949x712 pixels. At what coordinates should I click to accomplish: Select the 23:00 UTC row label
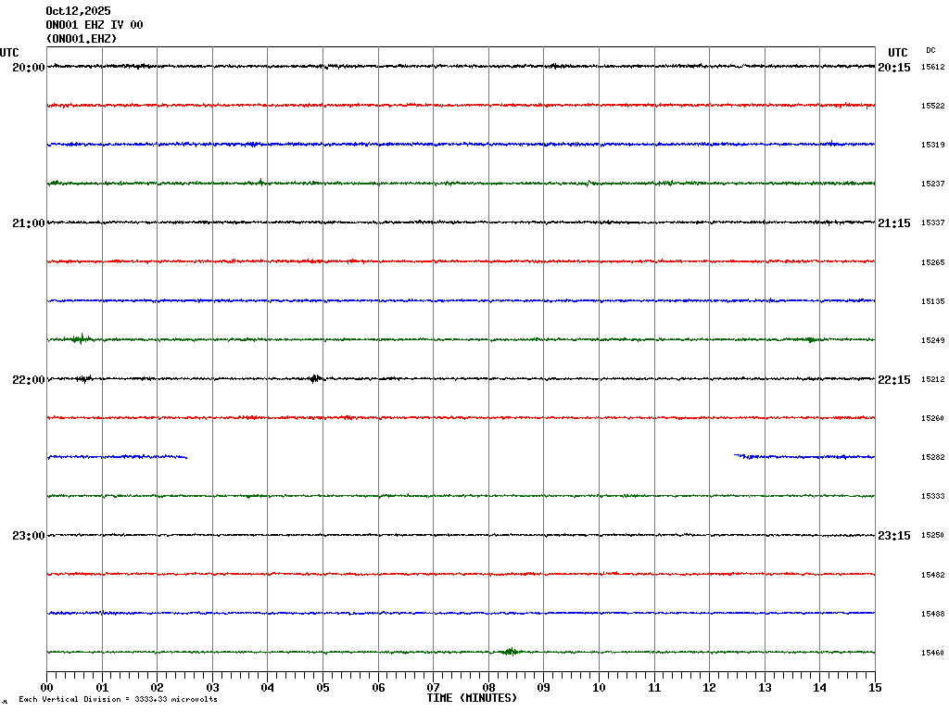click(28, 536)
